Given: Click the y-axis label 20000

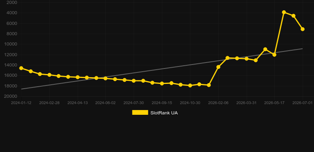Looking at the screenshot, I should tap(11, 96).
